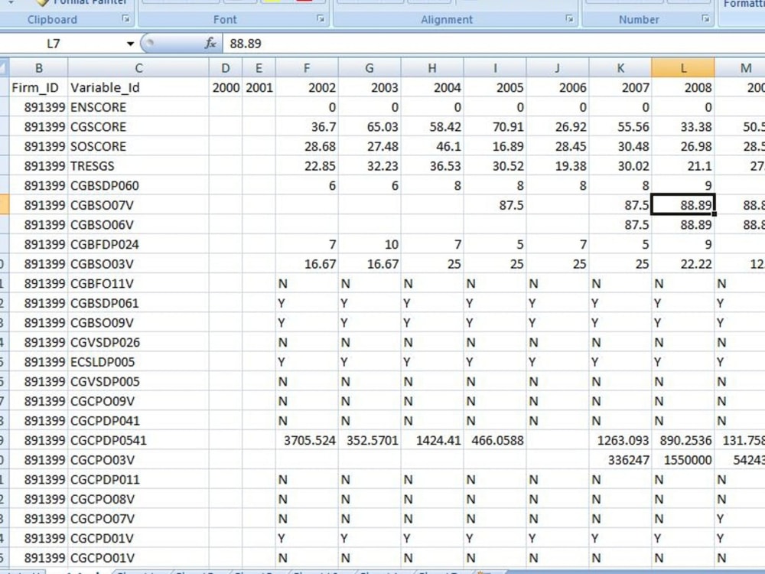Viewport: 765px width, 574px height.
Task: Select column M header
Action: pyautogui.click(x=740, y=68)
